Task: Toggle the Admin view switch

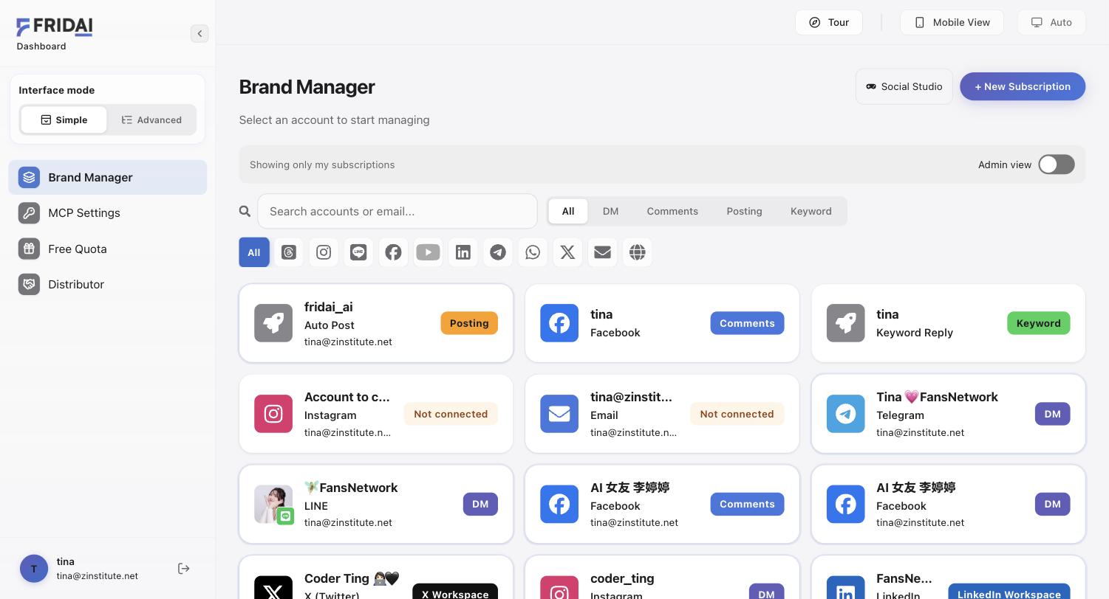Action: pyautogui.click(x=1057, y=165)
